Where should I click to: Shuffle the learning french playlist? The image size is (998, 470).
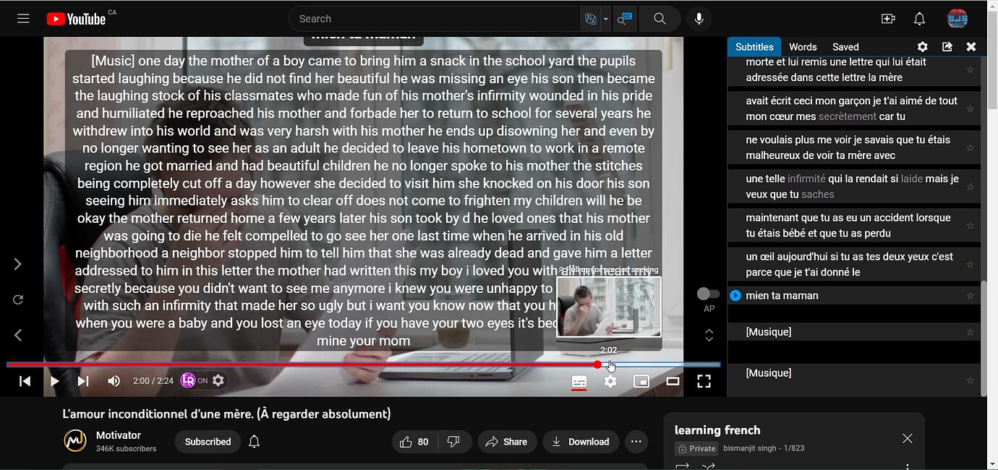(709, 466)
